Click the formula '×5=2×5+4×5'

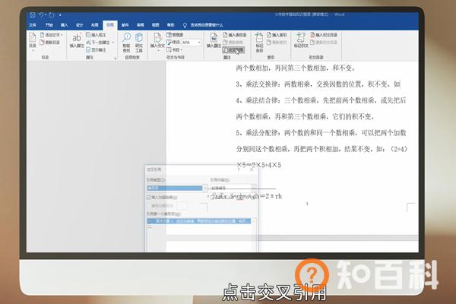(x=258, y=165)
